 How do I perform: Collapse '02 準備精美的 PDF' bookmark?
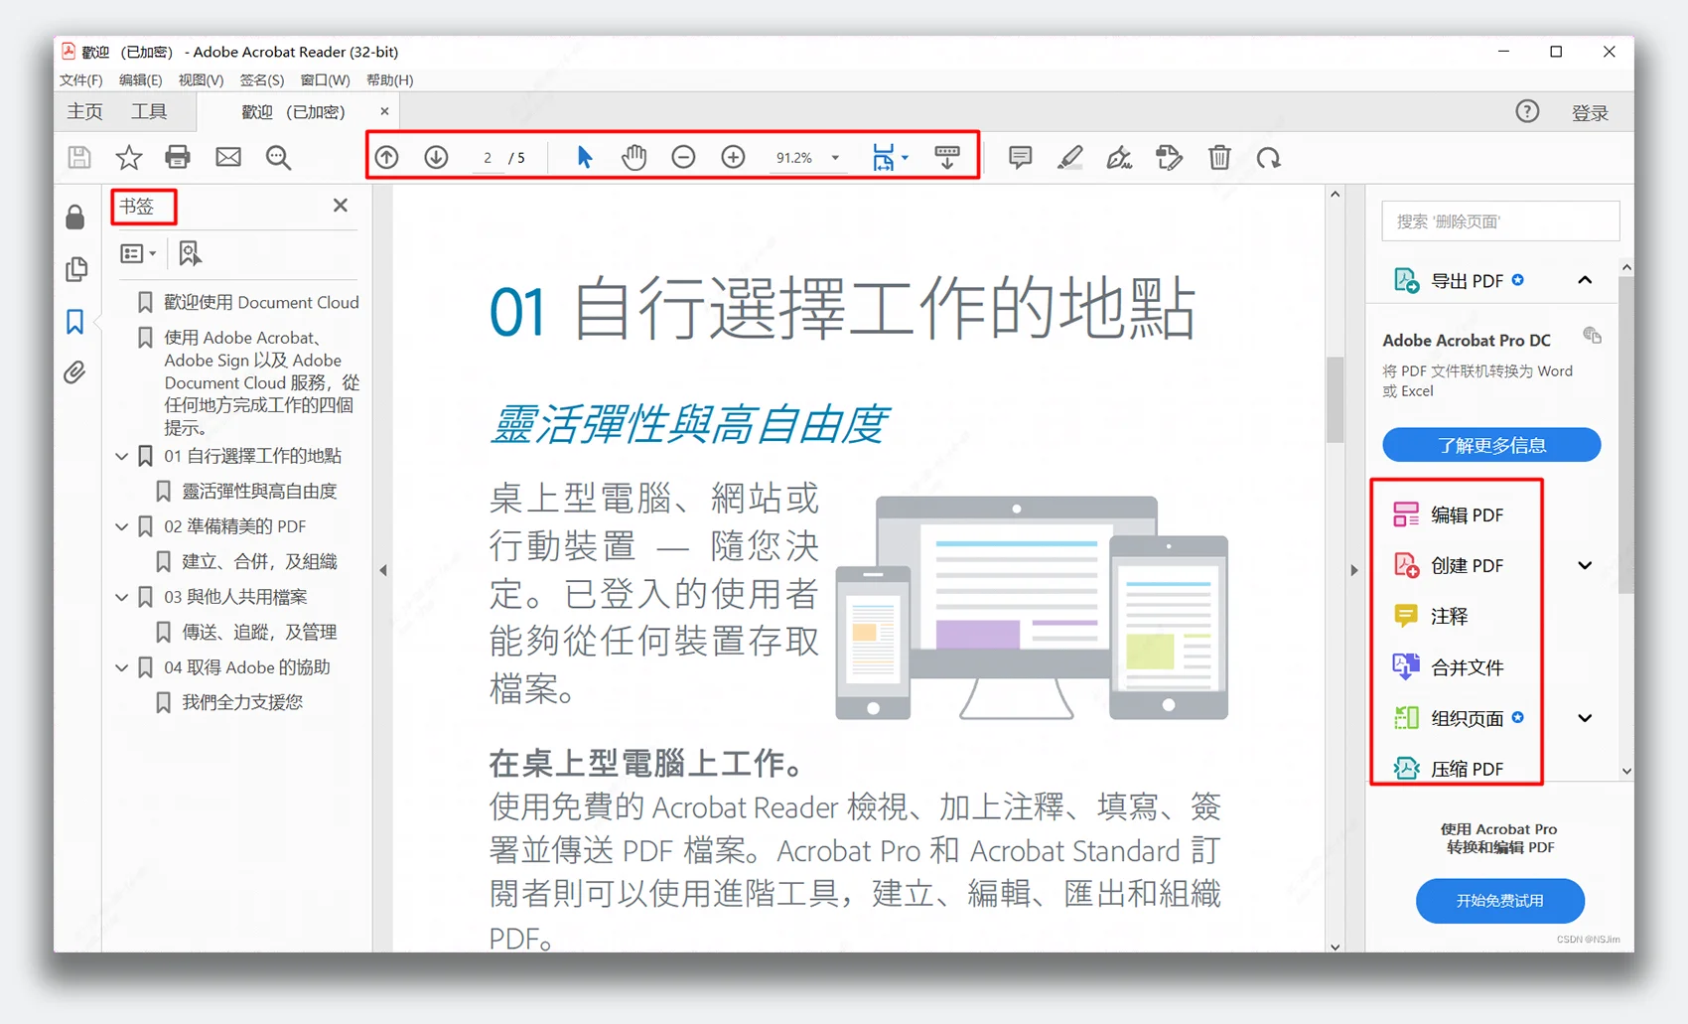point(122,526)
